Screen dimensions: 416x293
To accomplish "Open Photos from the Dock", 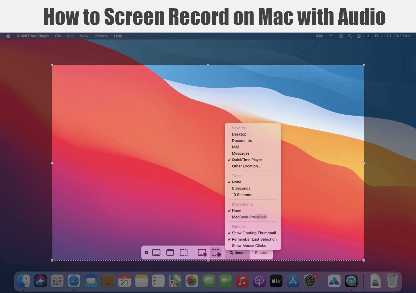I will point(192,281).
